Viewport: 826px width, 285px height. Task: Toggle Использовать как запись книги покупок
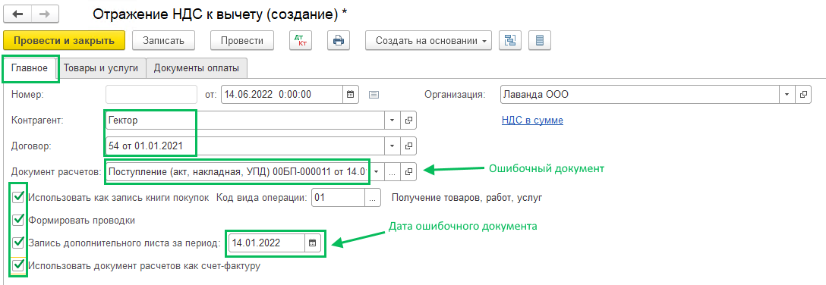click(x=19, y=197)
